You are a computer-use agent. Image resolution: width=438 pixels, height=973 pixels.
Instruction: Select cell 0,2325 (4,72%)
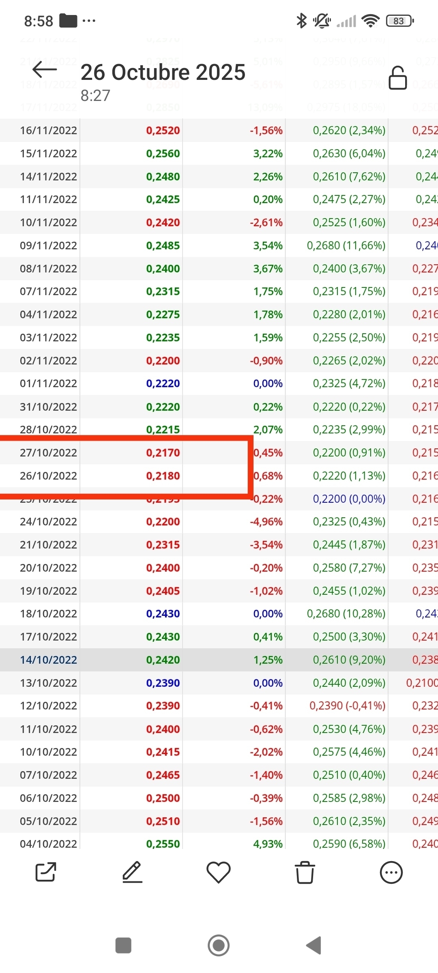[x=349, y=384]
